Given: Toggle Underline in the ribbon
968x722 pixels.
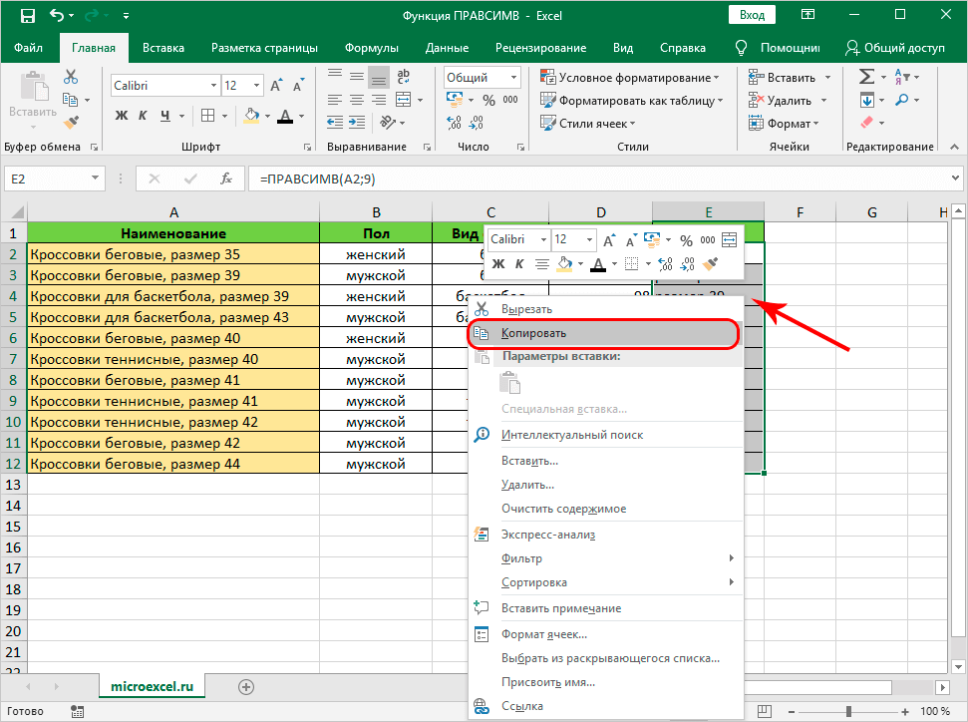Looking at the screenshot, I should coord(164,116).
